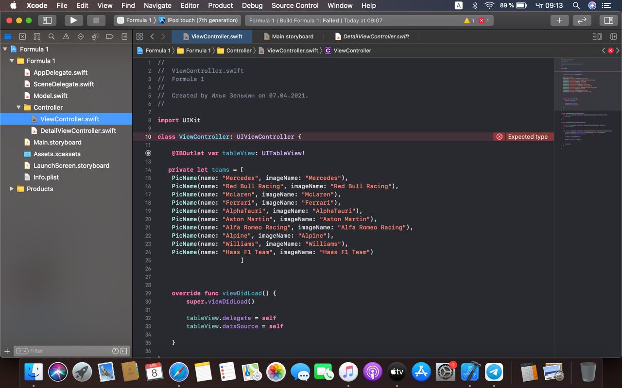Select the Project navigator folder icon

8,36
